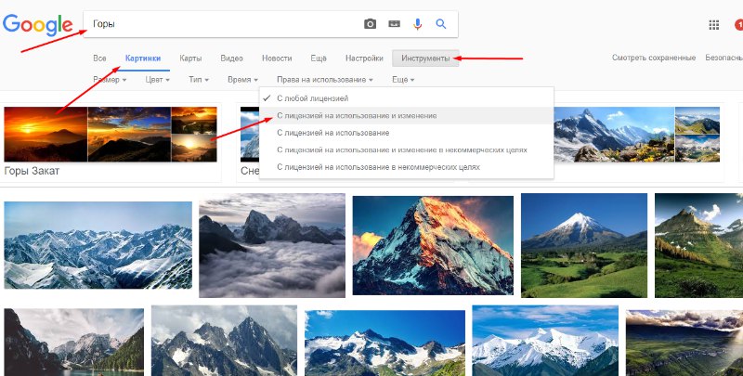Start voice search with microphone icon
The image size is (743, 376).
coord(417,24)
